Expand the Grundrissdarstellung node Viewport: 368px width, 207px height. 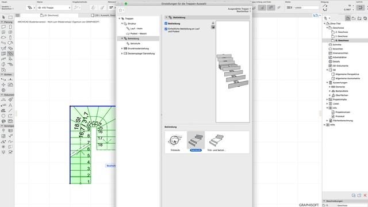122,48
